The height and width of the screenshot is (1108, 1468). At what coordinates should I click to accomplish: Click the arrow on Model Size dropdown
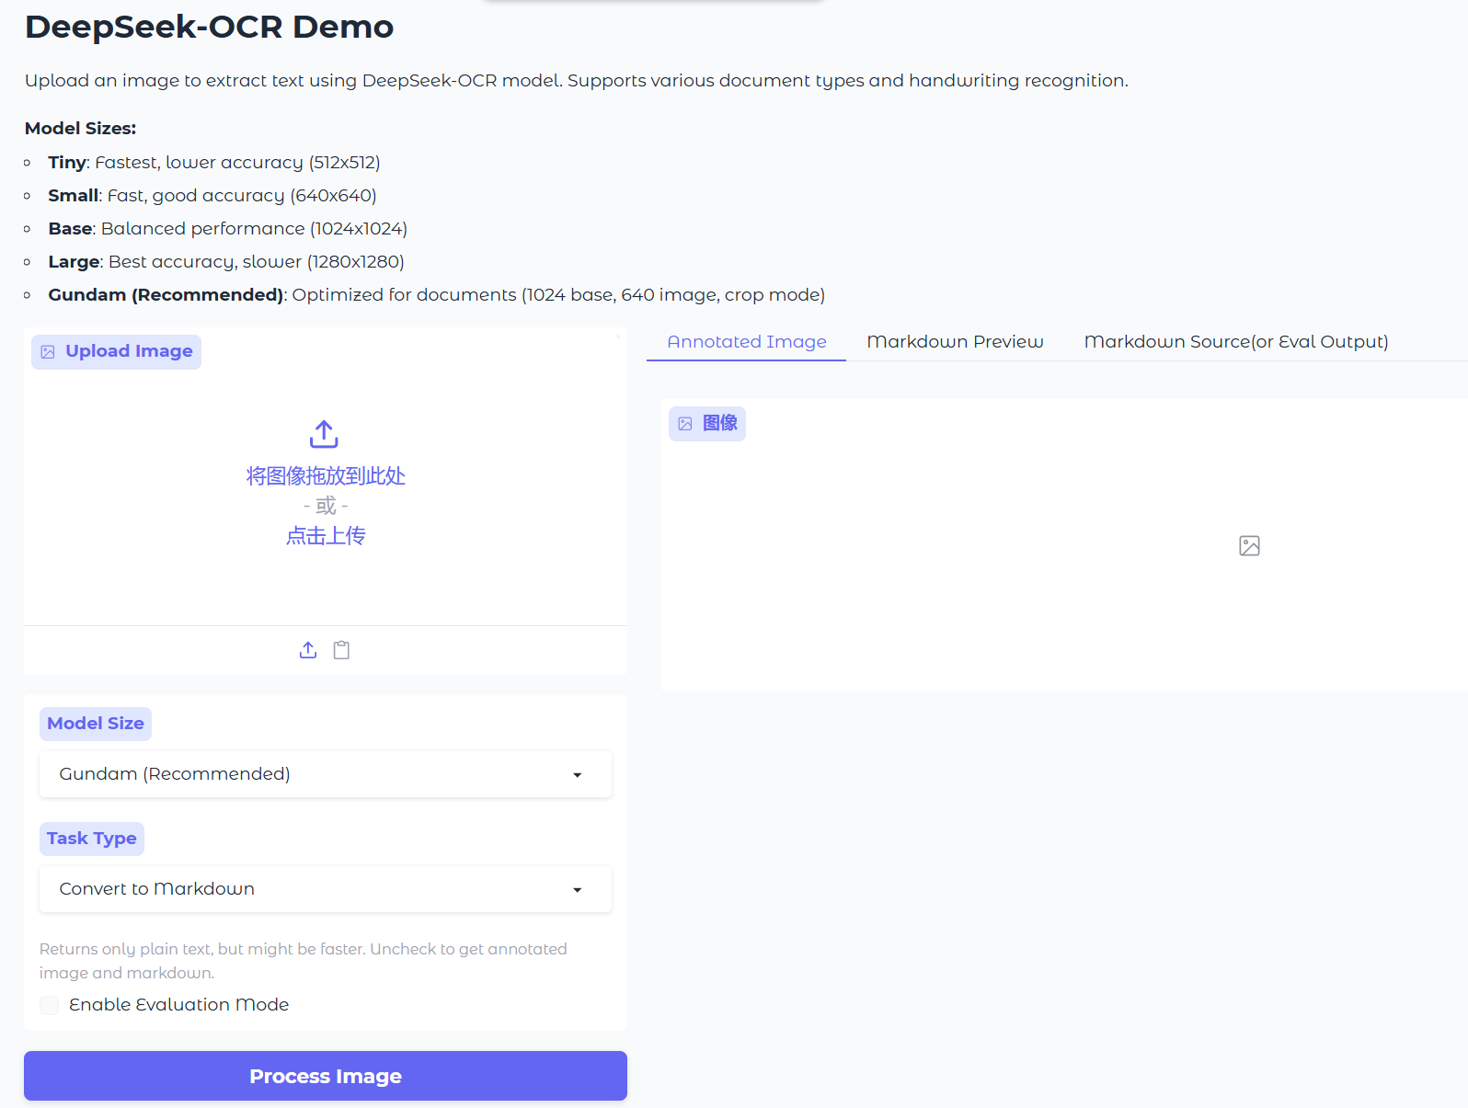tap(578, 775)
